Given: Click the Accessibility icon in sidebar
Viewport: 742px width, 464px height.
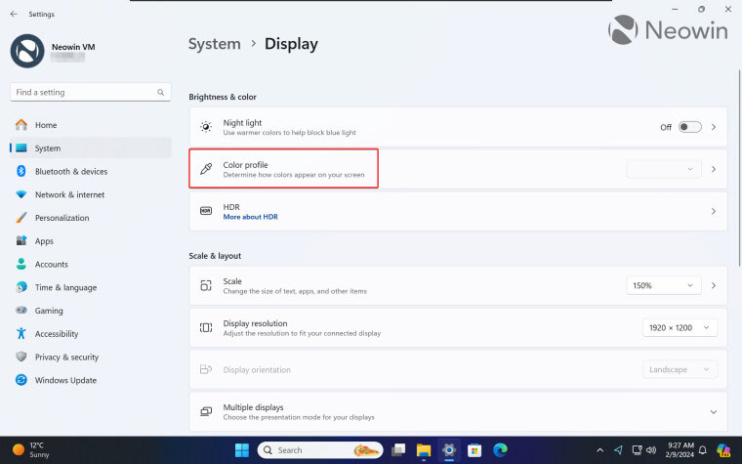Looking at the screenshot, I should (x=21, y=334).
